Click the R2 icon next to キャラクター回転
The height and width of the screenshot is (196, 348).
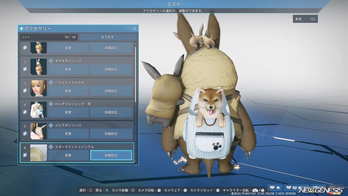pyautogui.click(x=255, y=190)
